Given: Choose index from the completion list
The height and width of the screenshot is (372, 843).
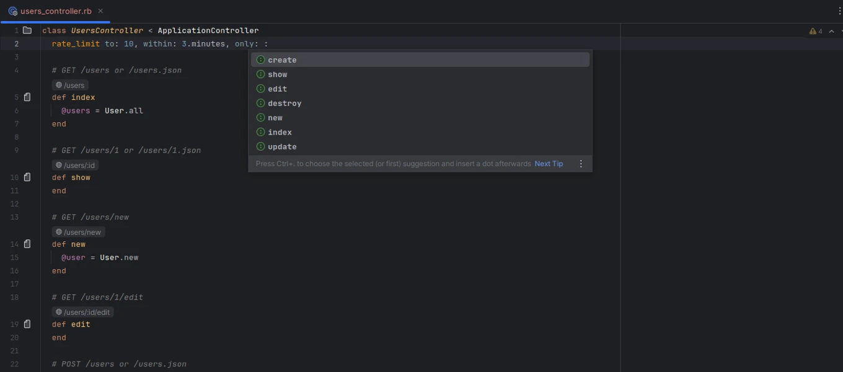Looking at the screenshot, I should 420,132.
